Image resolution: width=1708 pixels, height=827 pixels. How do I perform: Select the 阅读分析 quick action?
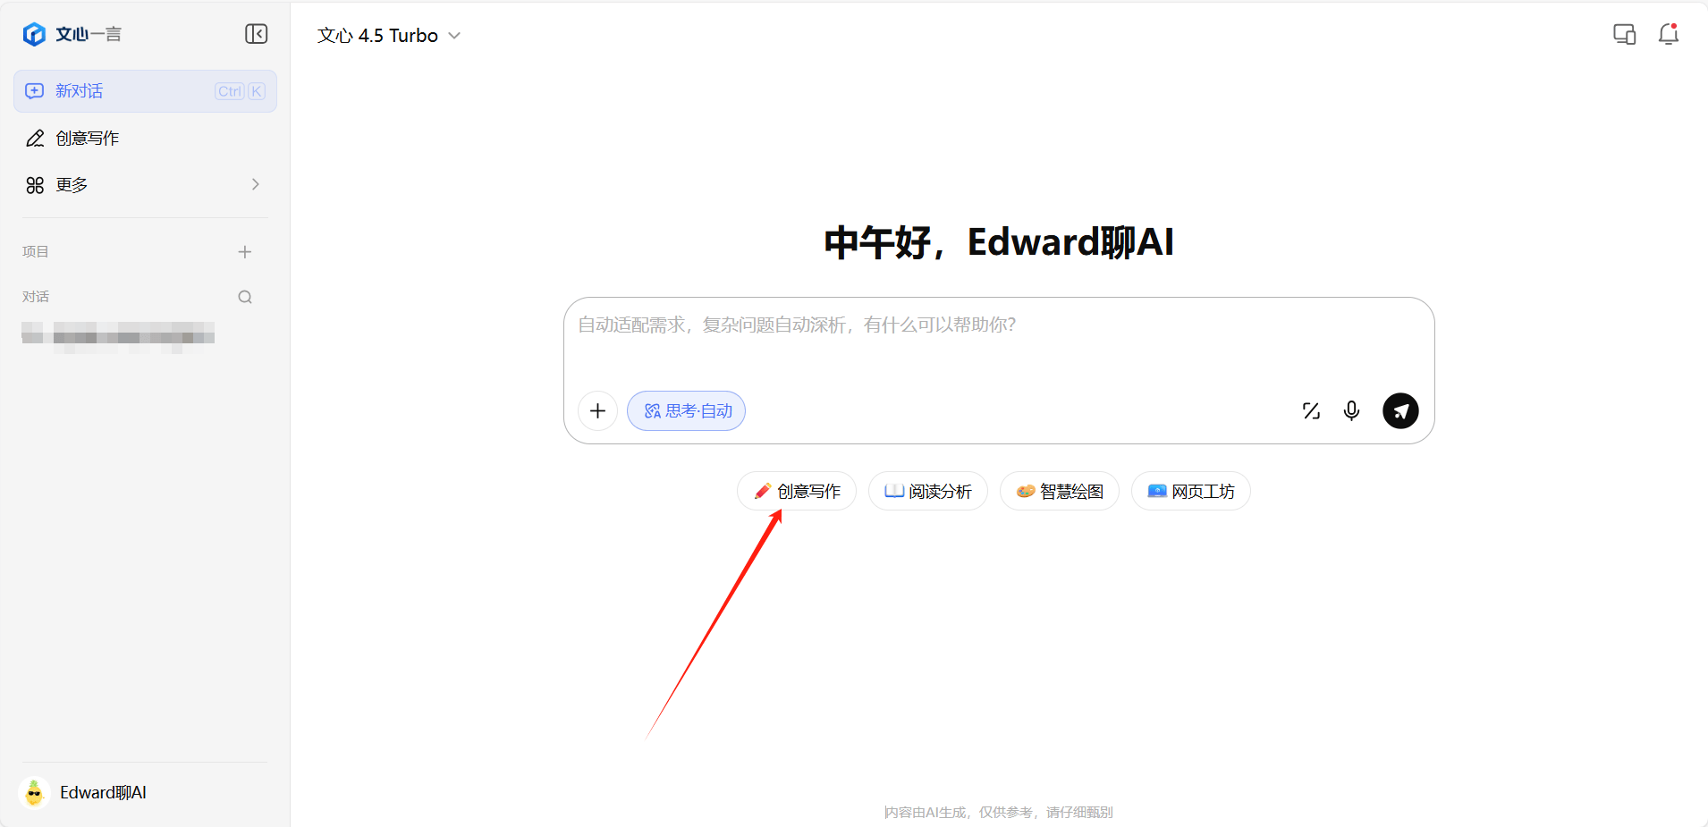click(x=928, y=491)
